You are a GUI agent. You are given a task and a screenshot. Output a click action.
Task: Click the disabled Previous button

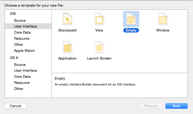[151, 106]
